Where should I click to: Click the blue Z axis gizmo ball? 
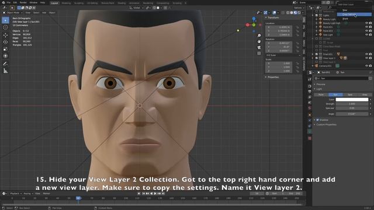click(254, 19)
